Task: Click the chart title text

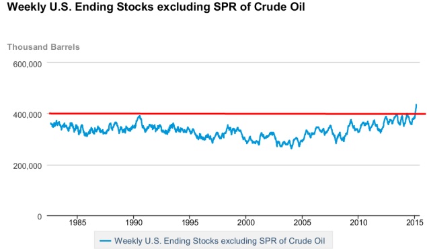Action: [x=156, y=7]
